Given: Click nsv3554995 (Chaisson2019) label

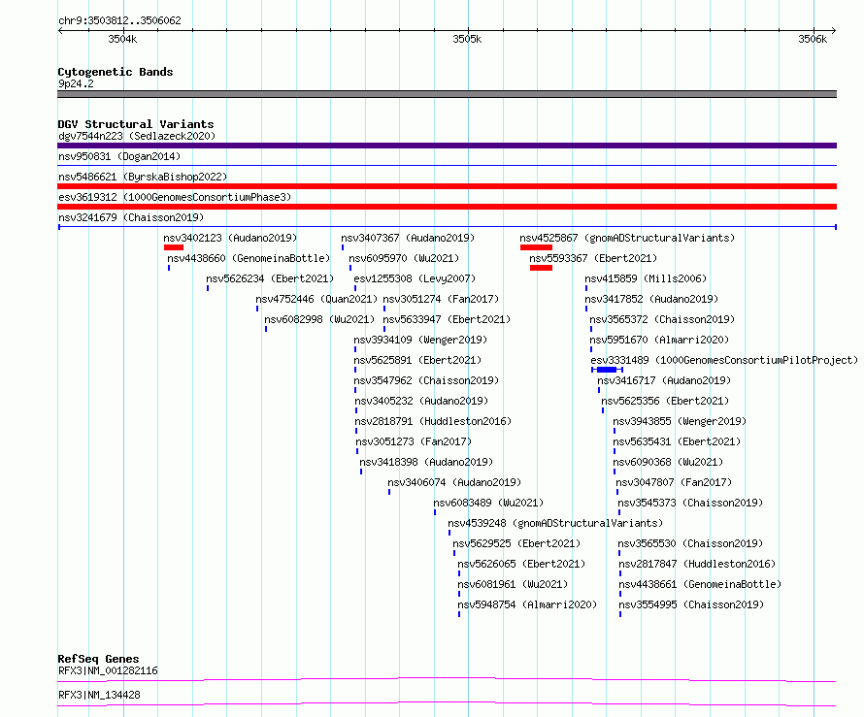Looking at the screenshot, I should [x=691, y=604].
